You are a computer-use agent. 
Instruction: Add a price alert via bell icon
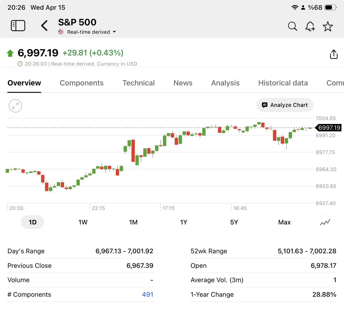[310, 26]
